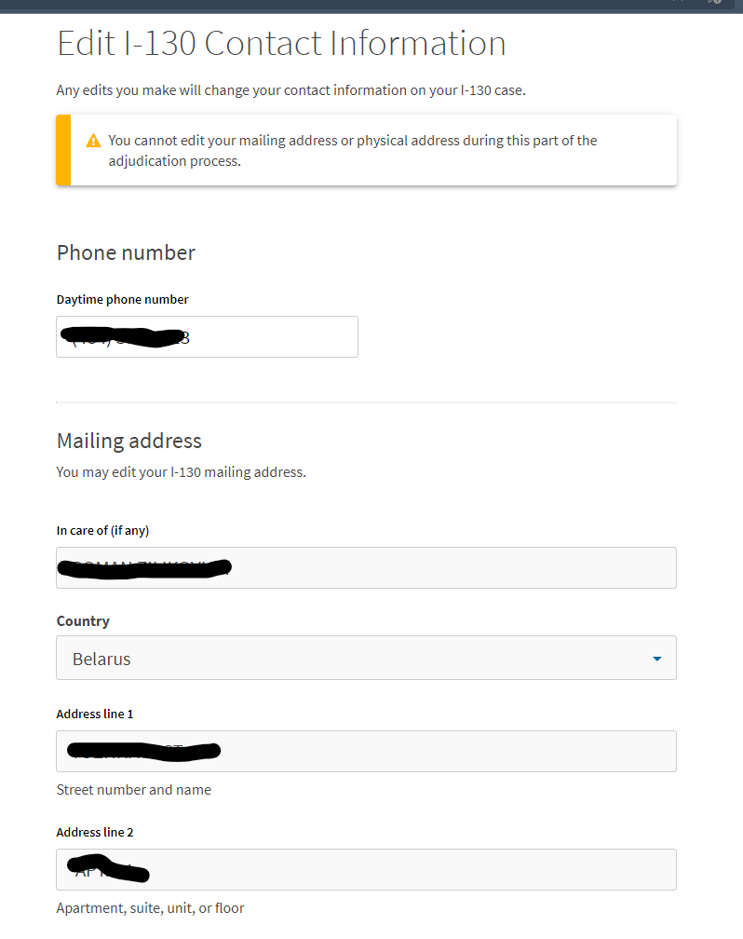743x939 pixels.
Task: Select the Address line 1 text box
Action: tap(367, 751)
